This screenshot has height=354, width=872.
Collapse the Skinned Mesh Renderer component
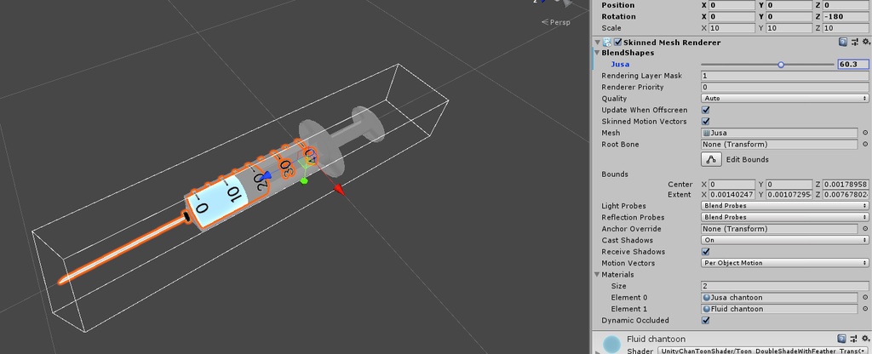click(x=597, y=43)
